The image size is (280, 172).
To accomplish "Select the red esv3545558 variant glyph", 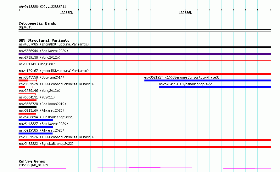I will coord(28,80).
